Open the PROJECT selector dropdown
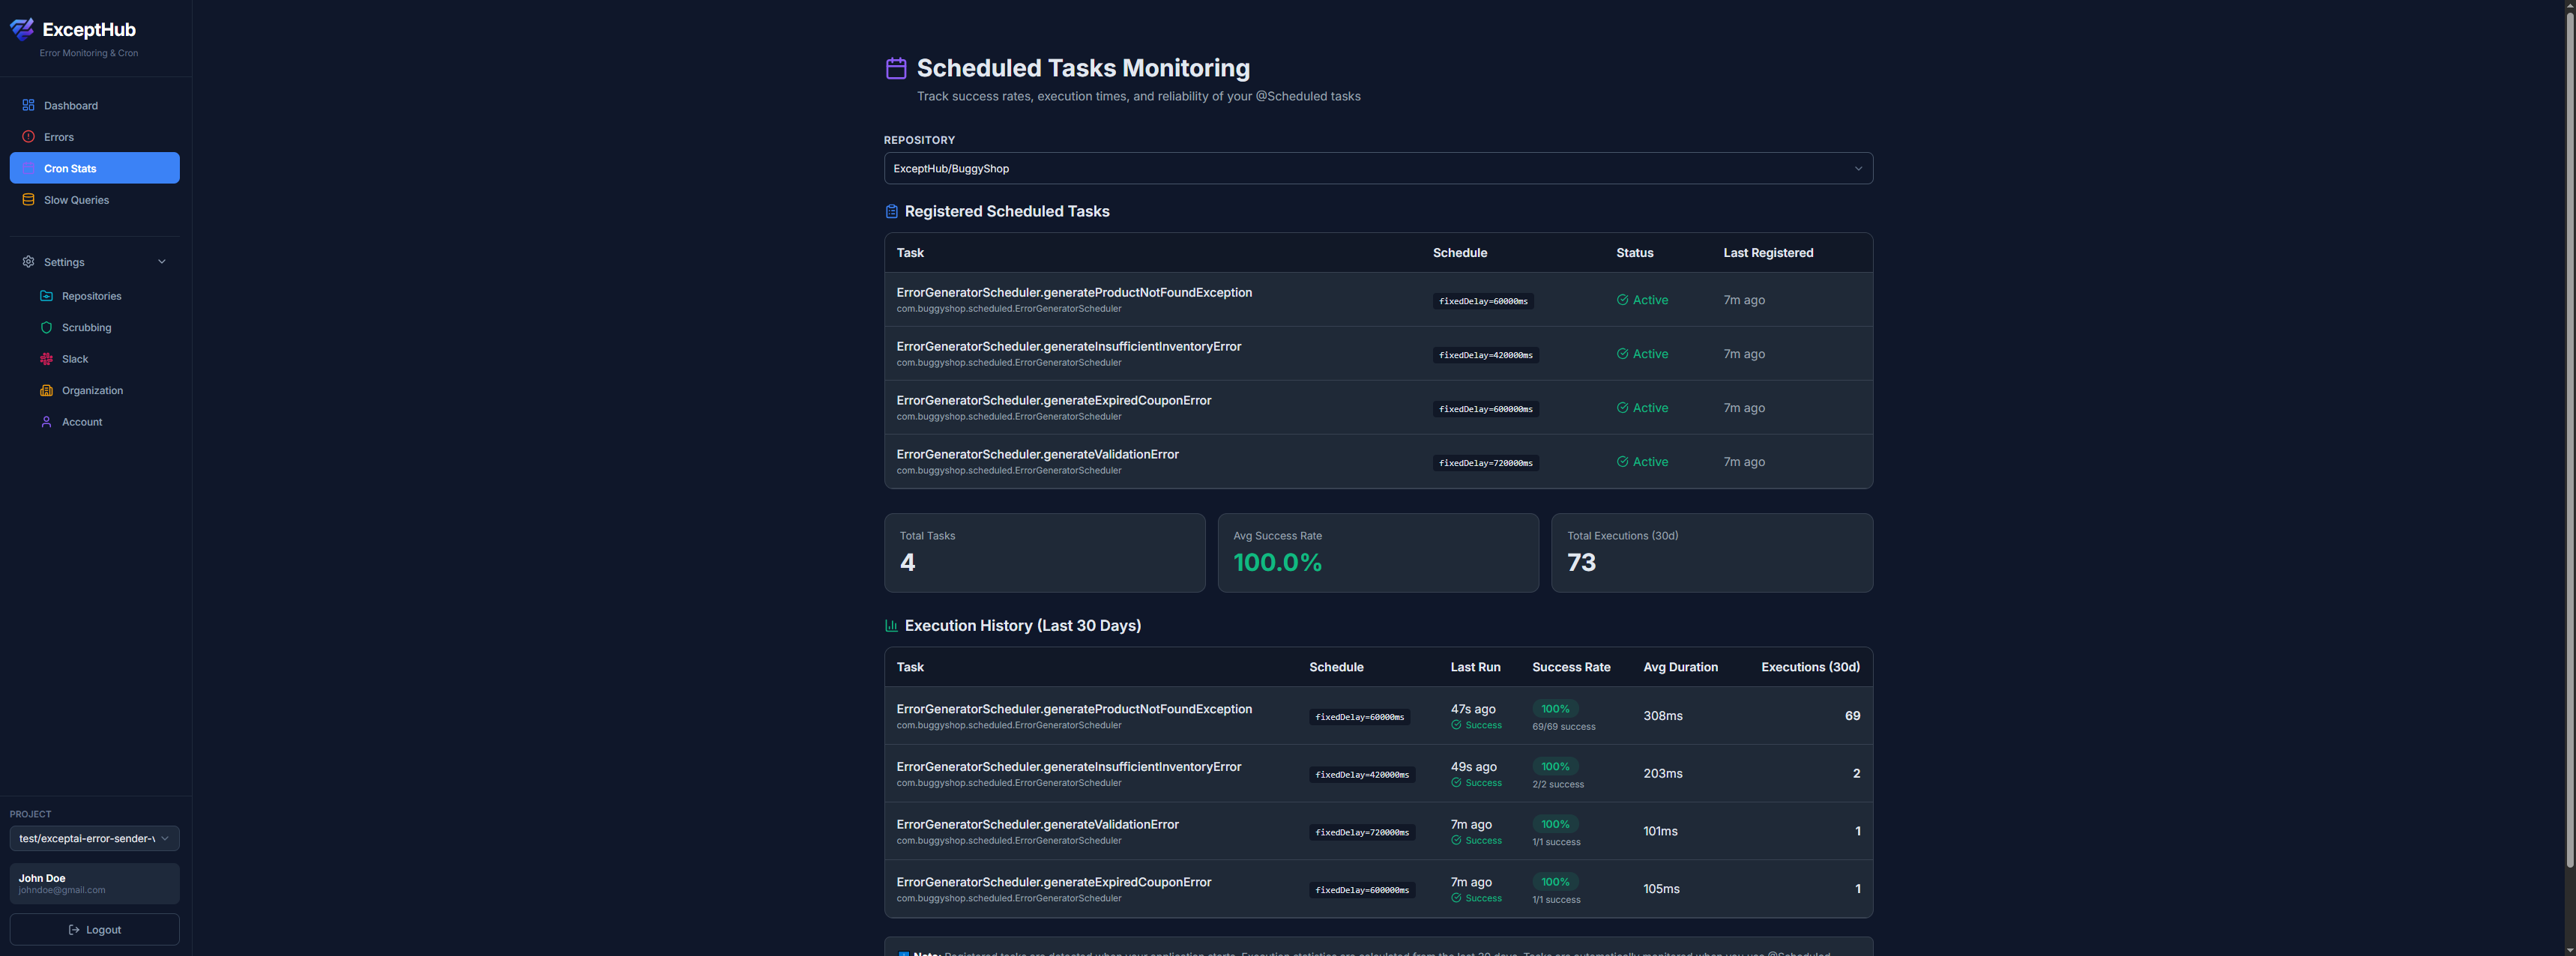Screen dimensions: 2576x956 point(94,839)
